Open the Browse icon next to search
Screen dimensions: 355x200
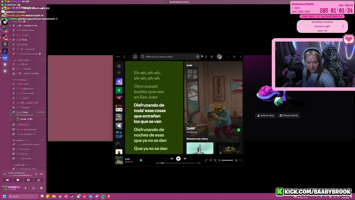tap(198, 57)
